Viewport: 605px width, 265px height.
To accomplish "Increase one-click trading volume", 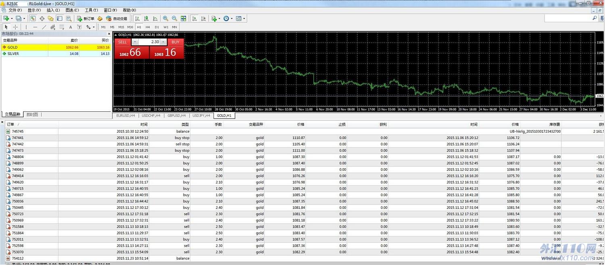I will coord(163,42).
